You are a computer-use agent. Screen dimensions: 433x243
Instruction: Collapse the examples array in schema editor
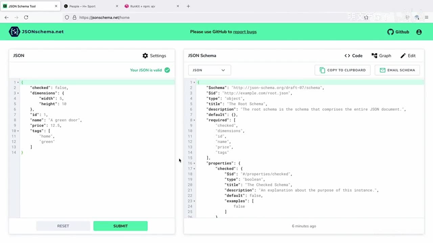pos(194,201)
